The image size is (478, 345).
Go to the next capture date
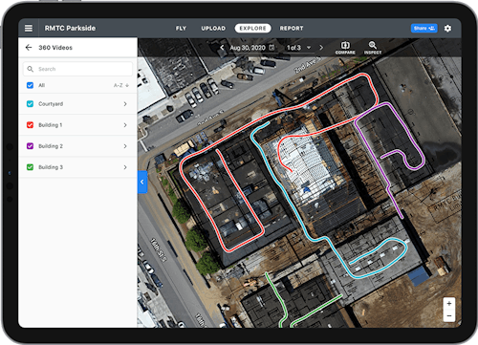(321, 48)
